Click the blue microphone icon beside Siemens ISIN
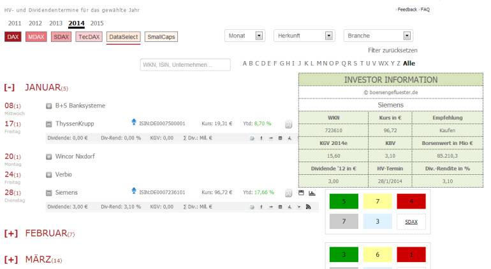The image size is (491, 269). point(134,191)
